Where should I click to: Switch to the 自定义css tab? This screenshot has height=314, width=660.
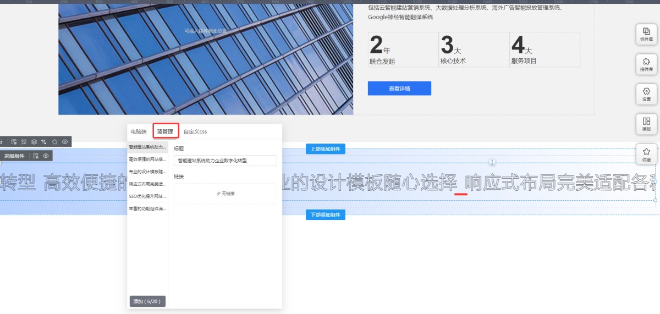pyautogui.click(x=195, y=131)
